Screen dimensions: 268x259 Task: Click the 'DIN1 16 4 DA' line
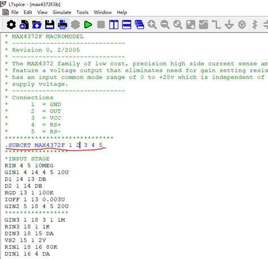[x=27, y=254]
